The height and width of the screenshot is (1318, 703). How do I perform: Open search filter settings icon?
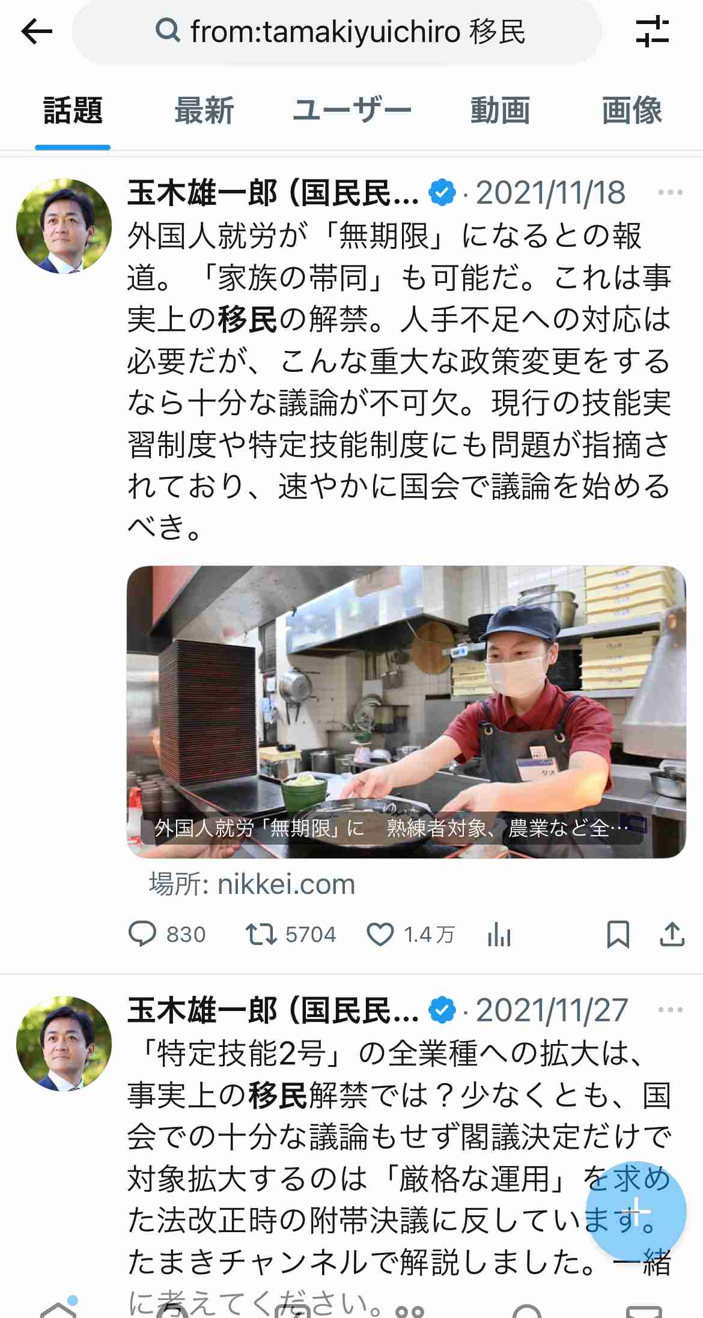652,31
